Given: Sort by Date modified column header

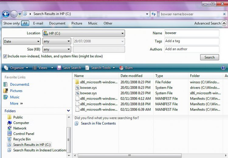Looking at the screenshot, I should click(x=136, y=76).
